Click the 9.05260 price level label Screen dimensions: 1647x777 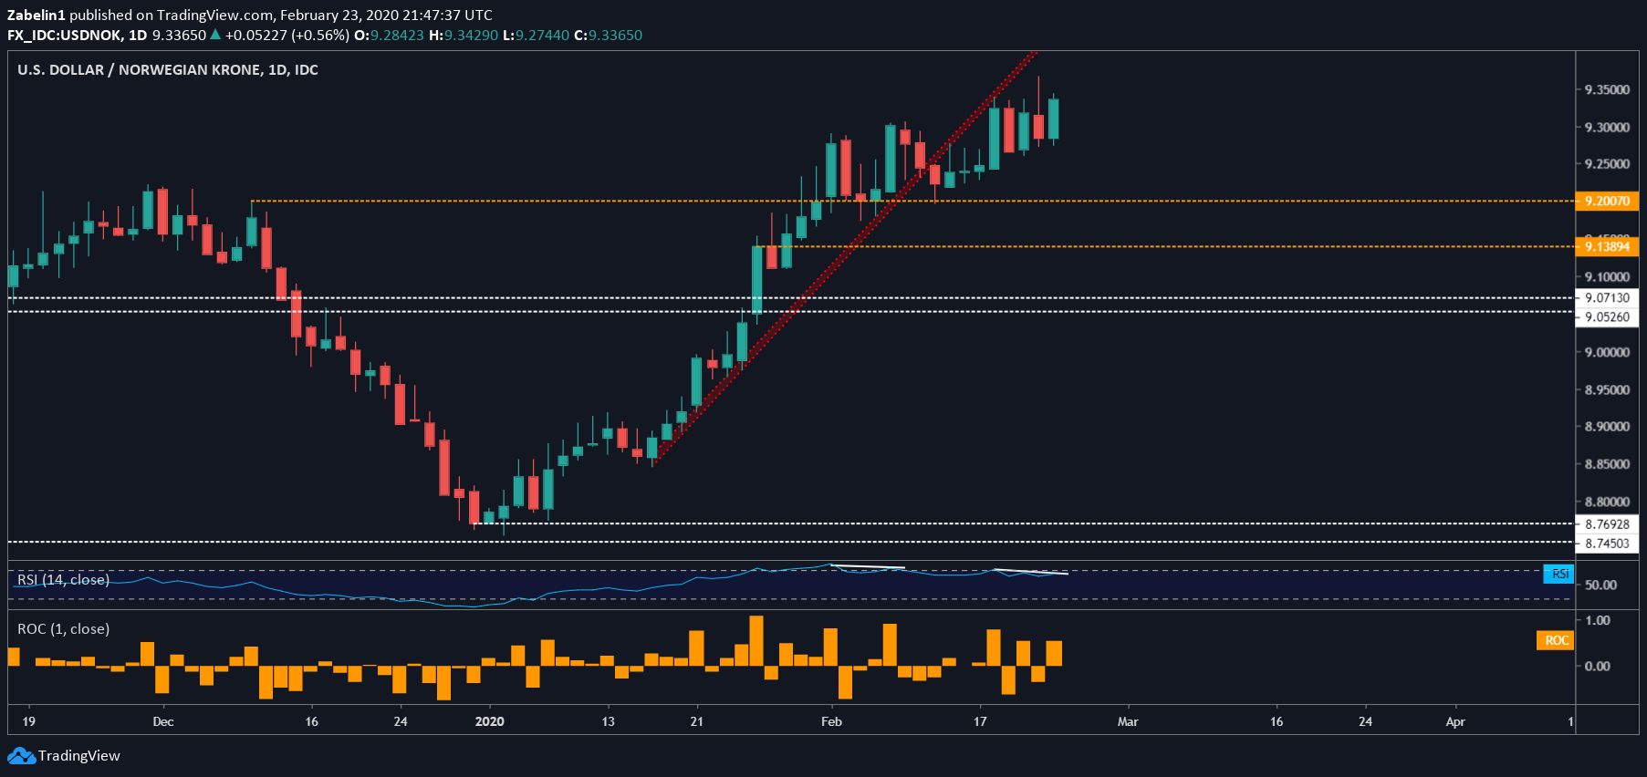1607,317
